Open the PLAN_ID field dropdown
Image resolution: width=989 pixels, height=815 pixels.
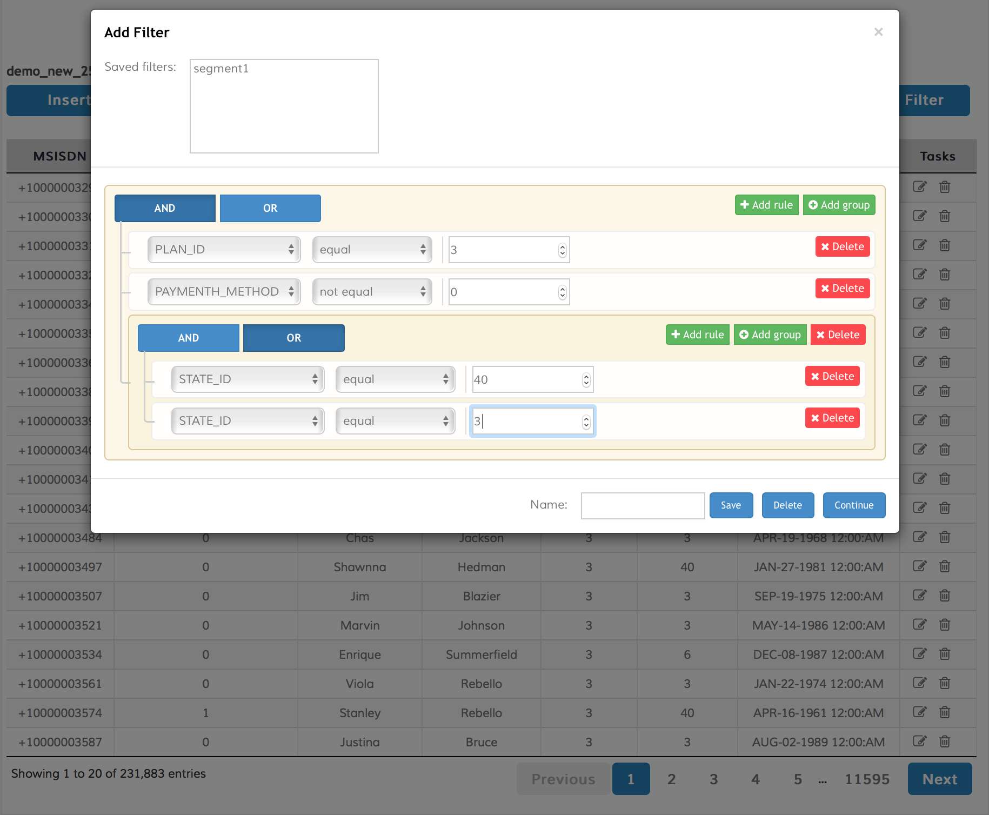point(224,250)
